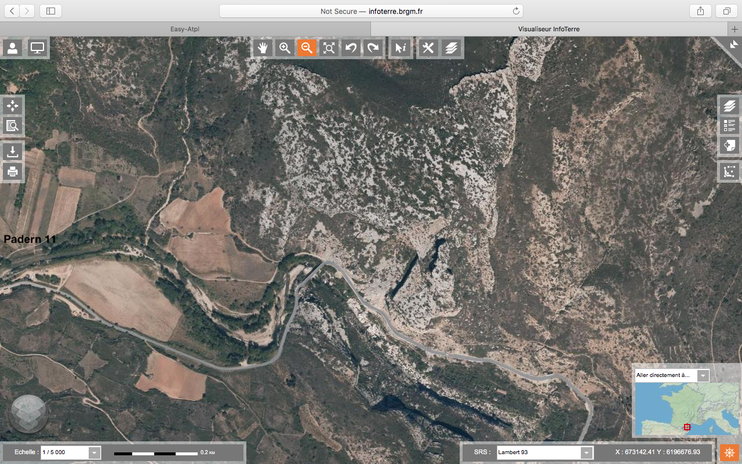Select the Visualiseur InfoTerre tab
The image size is (742, 464).
tap(548, 29)
